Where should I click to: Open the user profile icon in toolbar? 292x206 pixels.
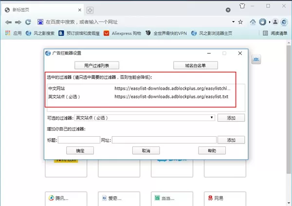(275, 22)
